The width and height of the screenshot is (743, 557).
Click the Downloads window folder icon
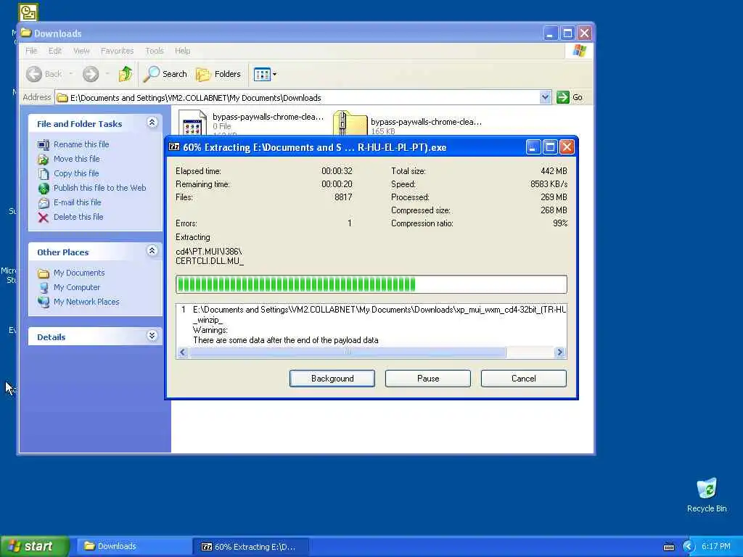26,33
